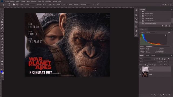
Task: Delete current history state with trash icon
Action: pos(169,26)
